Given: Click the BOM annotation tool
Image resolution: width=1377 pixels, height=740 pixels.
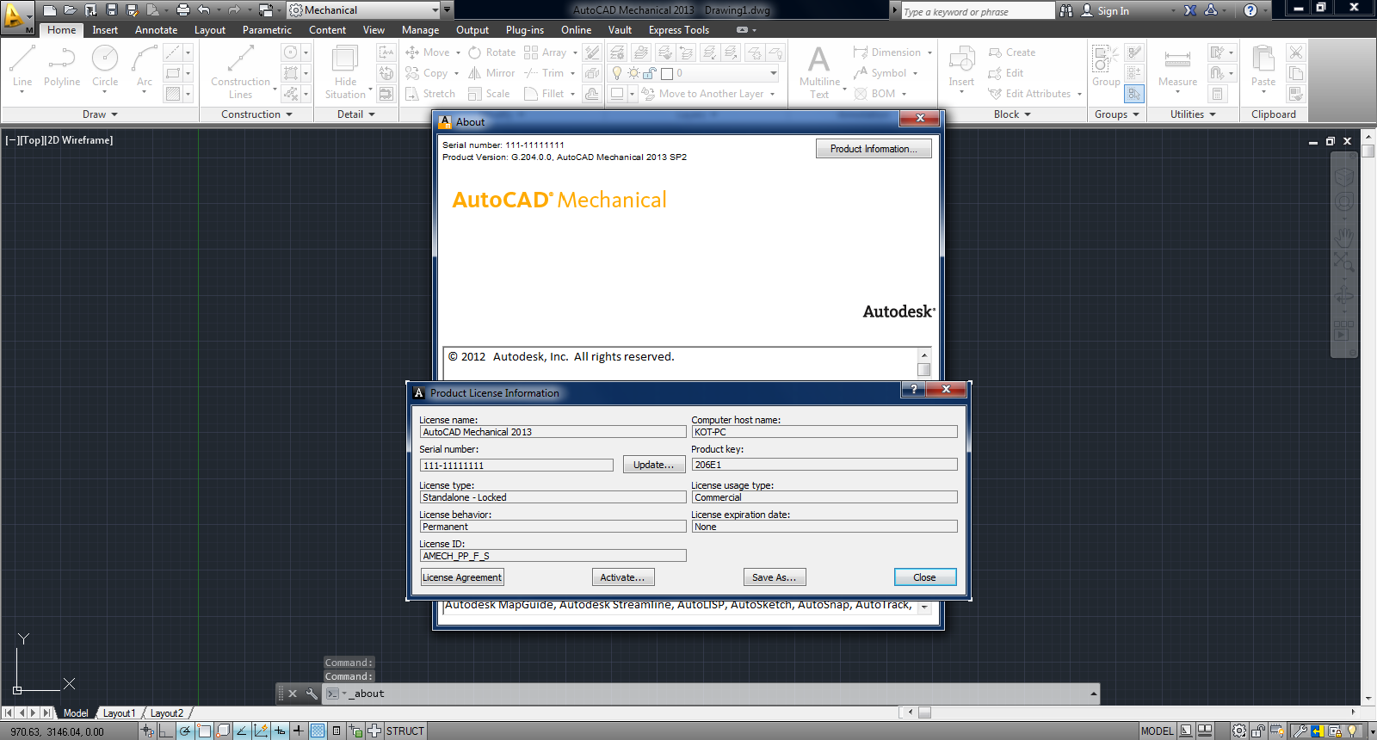Looking at the screenshot, I should [x=875, y=94].
